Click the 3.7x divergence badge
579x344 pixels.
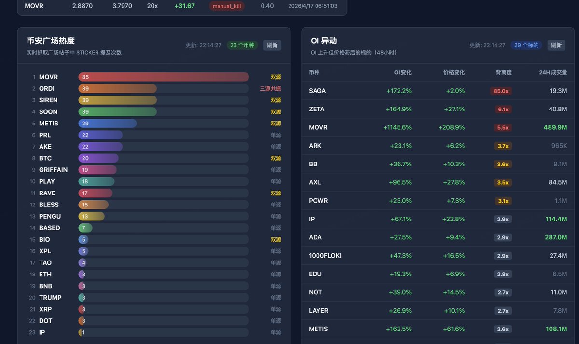(x=503, y=146)
